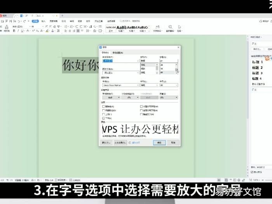Enable the 上标 superscript checkbox
This screenshot has width=272, height=204.
pos(104,114)
